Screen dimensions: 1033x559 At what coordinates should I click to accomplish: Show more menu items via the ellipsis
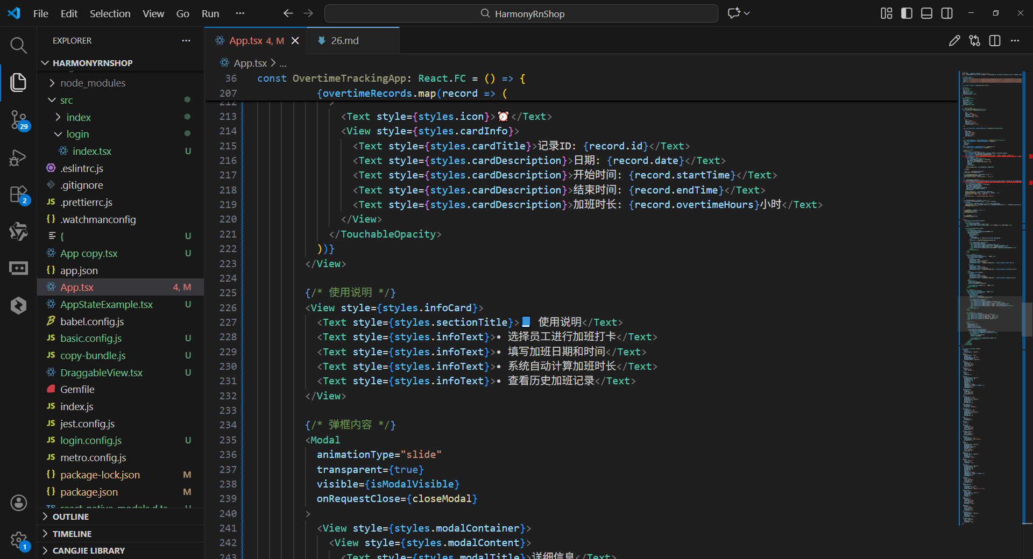240,13
